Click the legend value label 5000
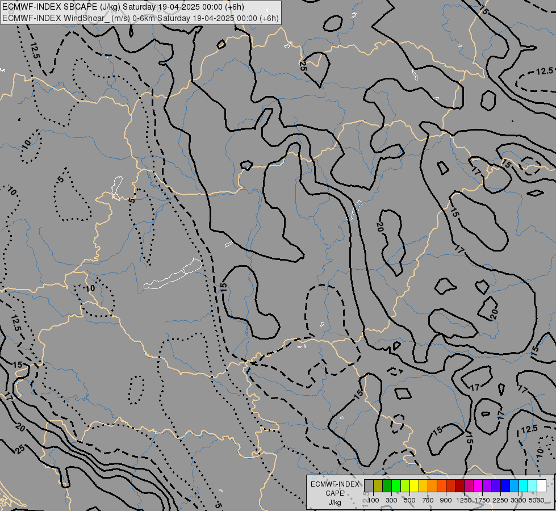The image size is (556, 511). coord(537,500)
